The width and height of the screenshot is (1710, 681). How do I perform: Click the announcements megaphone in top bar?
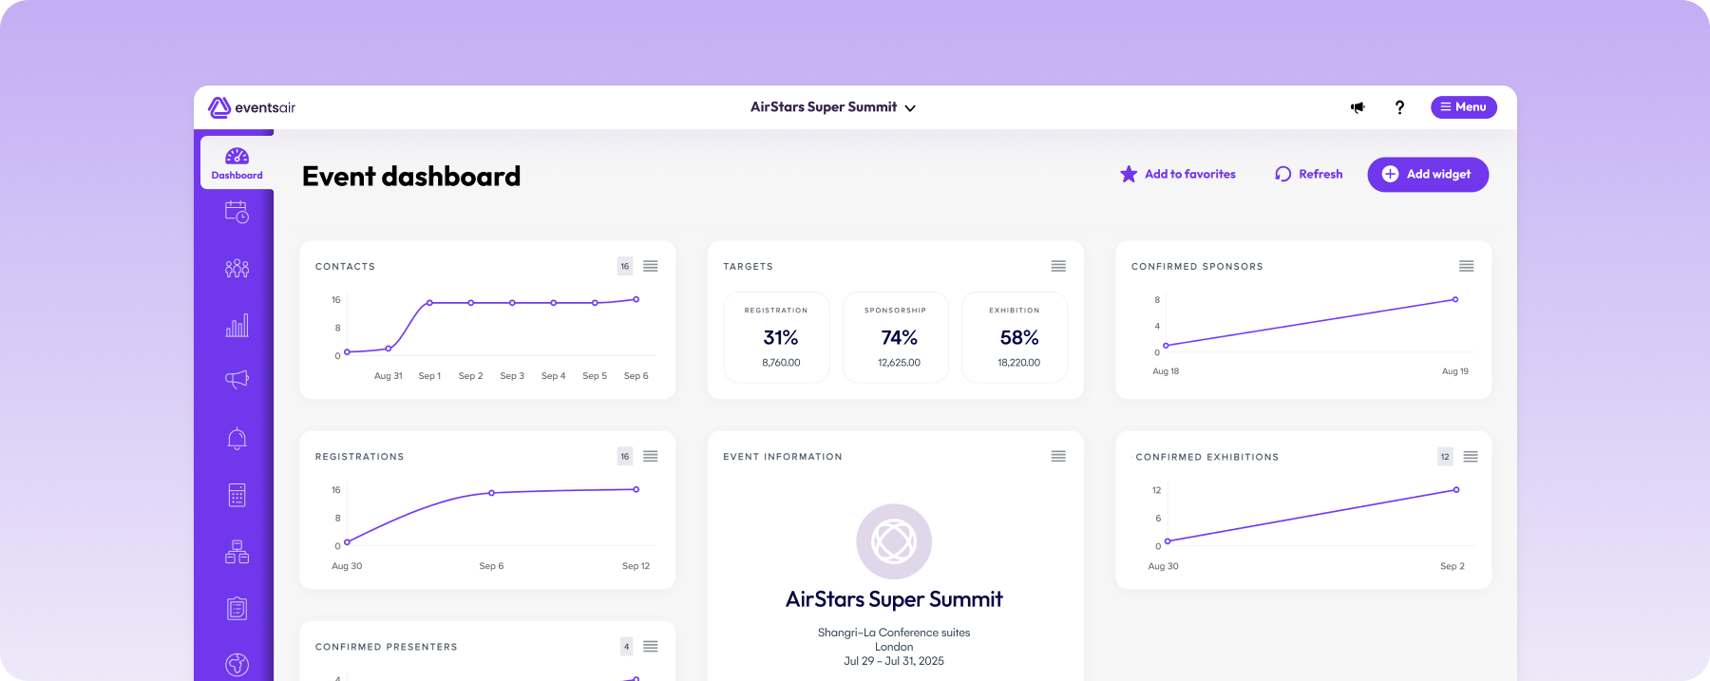coord(1358,107)
